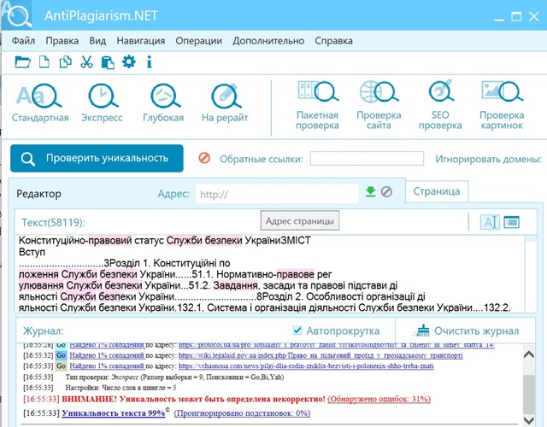This screenshot has height=427, width=547.
Task: Click Проигнорировано подстановок: 0% link
Action: (x=242, y=413)
